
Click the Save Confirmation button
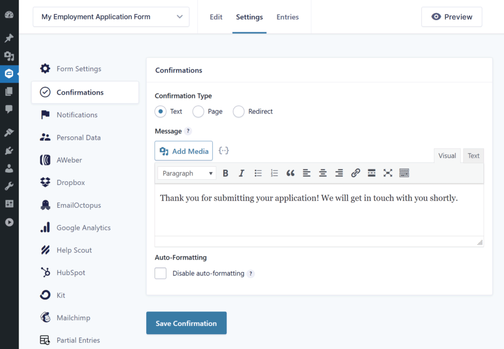point(186,323)
